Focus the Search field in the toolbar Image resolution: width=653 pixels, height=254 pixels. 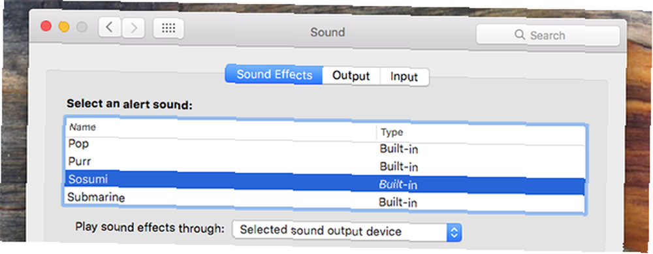(548, 35)
